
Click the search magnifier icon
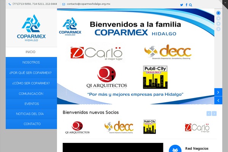point(190,5)
